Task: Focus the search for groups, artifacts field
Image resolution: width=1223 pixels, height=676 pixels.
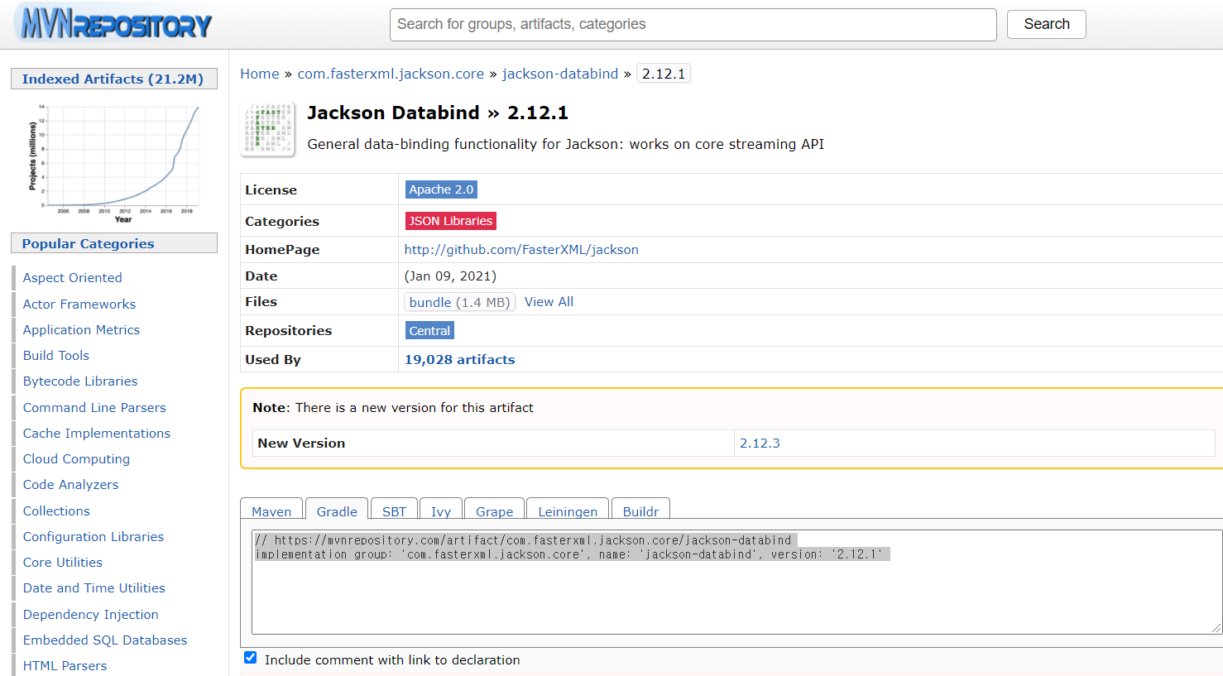Action: point(693,25)
